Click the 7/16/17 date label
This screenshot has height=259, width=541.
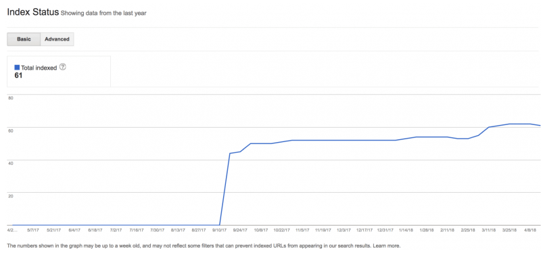coord(137,230)
